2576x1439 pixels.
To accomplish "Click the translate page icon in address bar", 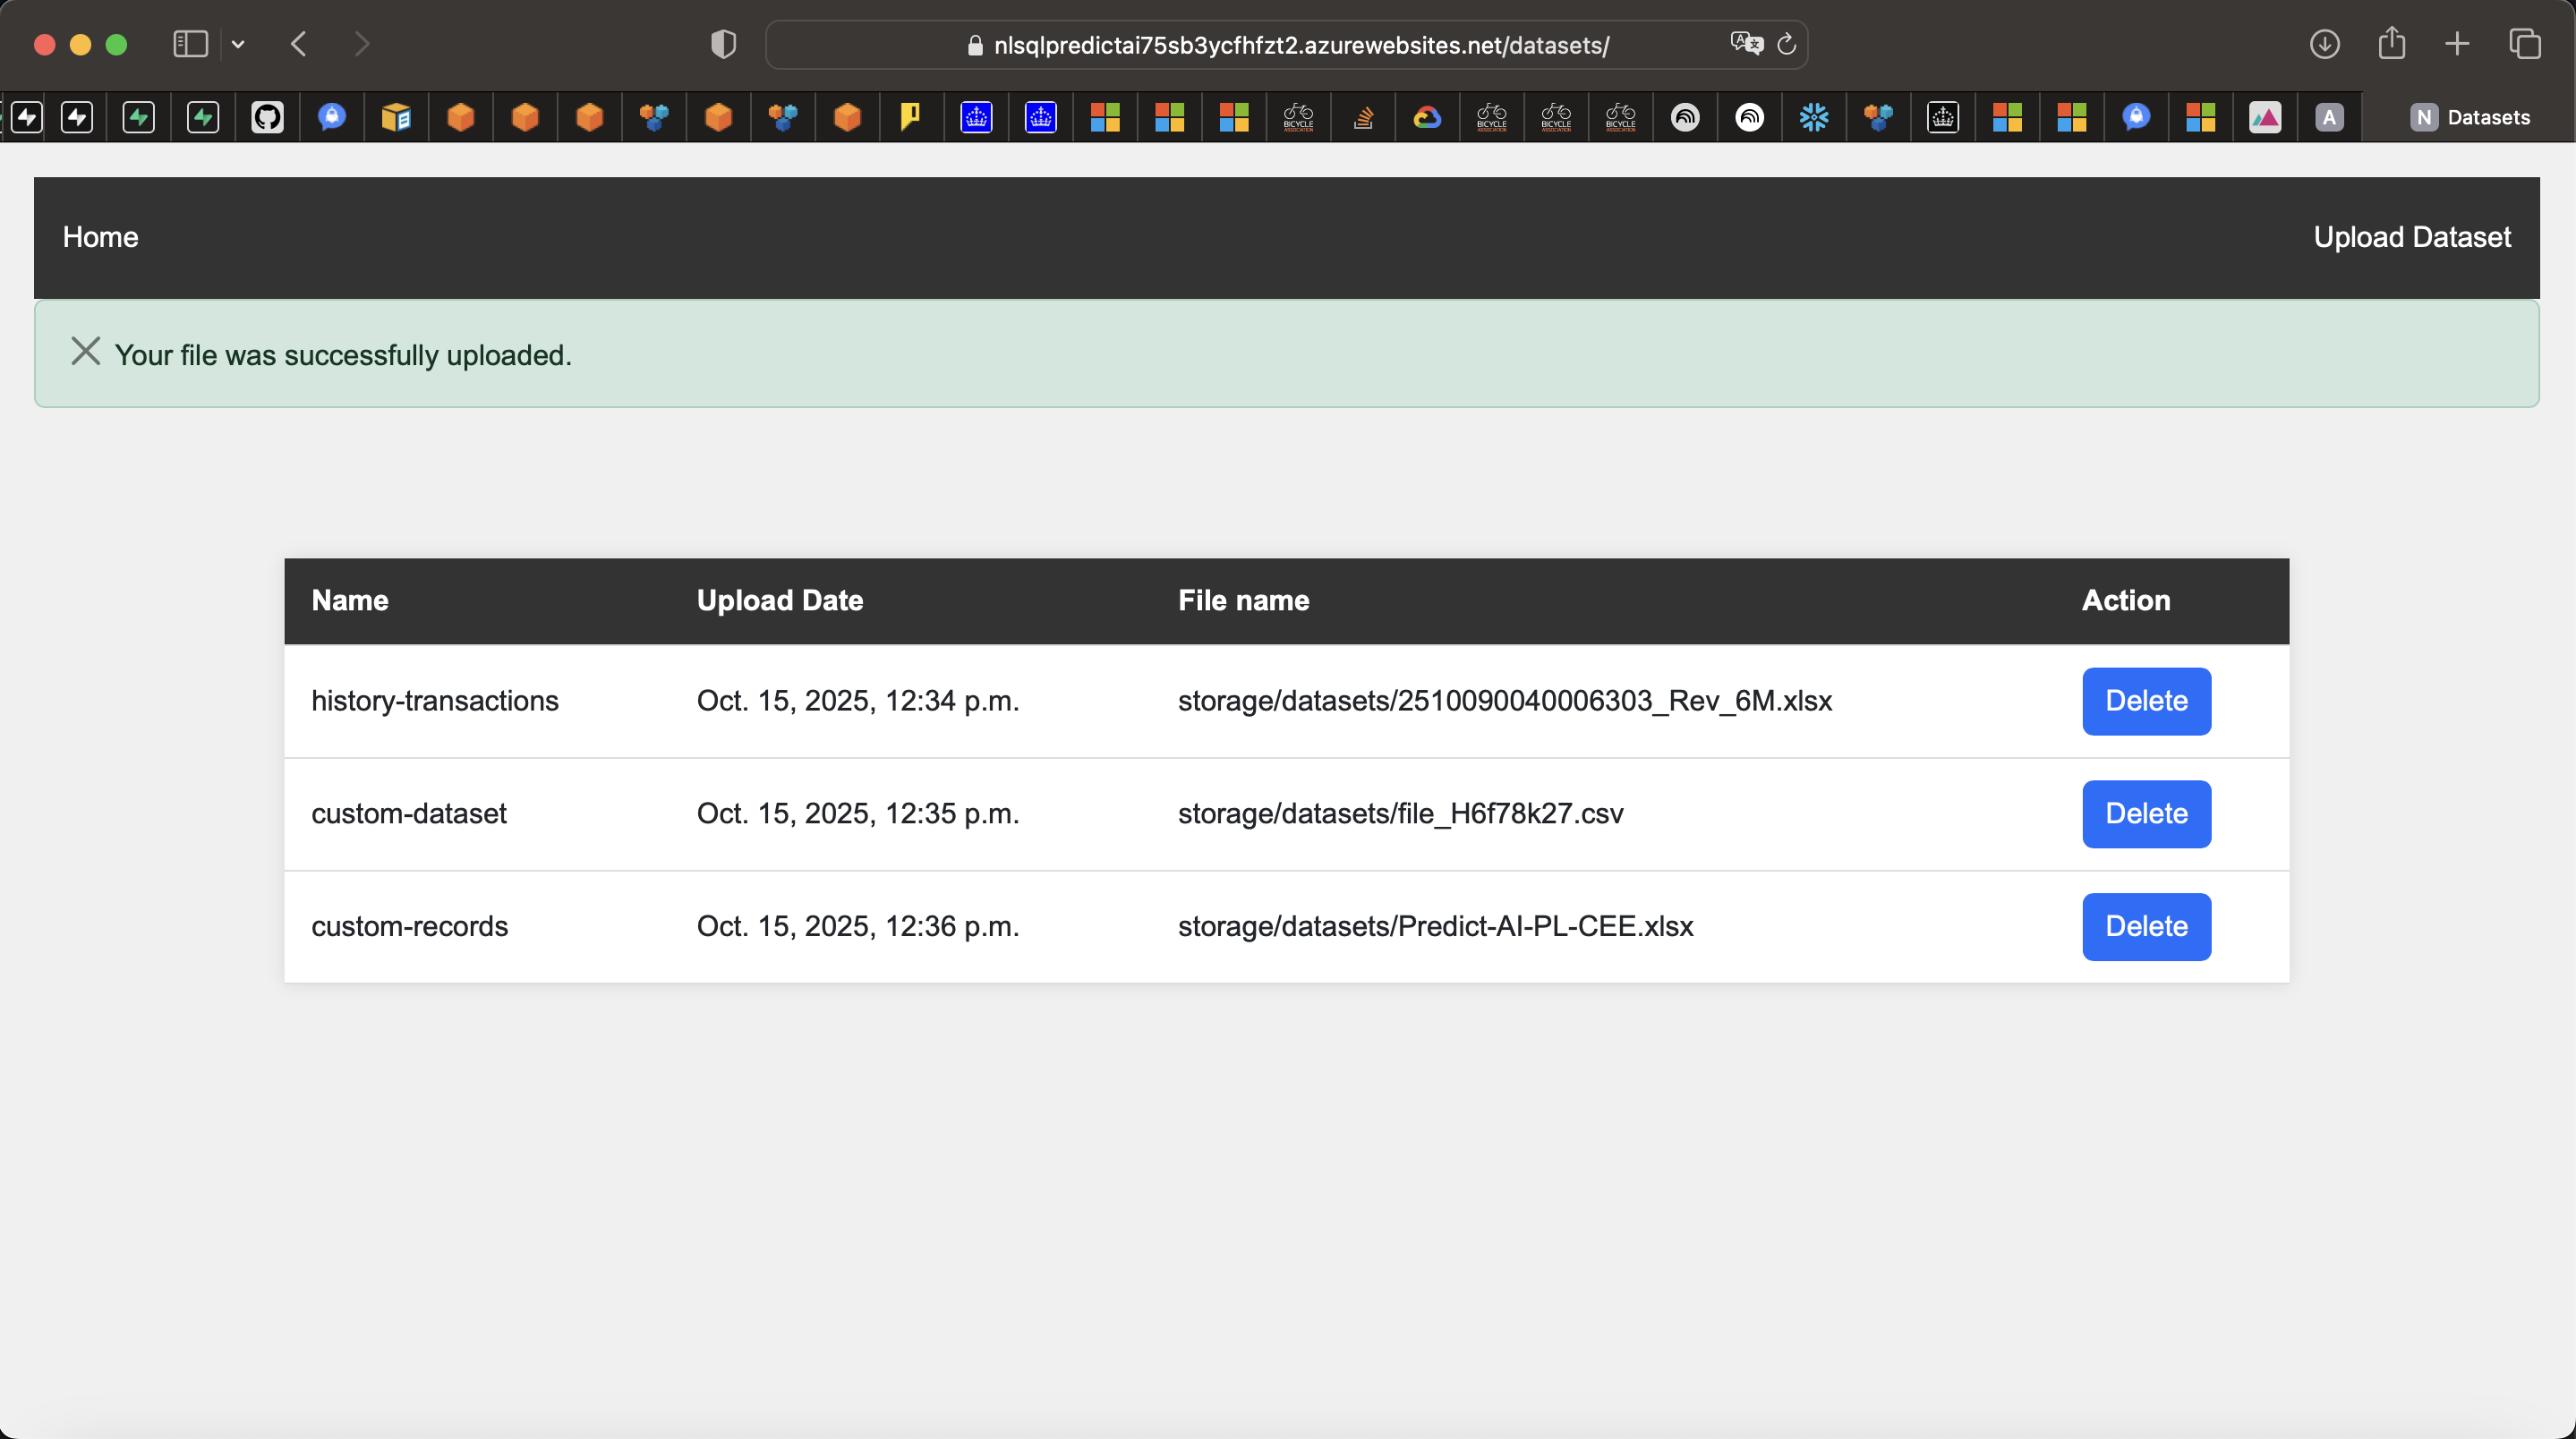I will 1745,44.
